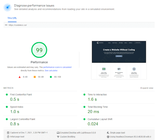This screenshot has width=158, height=140.
Task: Open the Custom throttling link
Action: tap(68, 137)
